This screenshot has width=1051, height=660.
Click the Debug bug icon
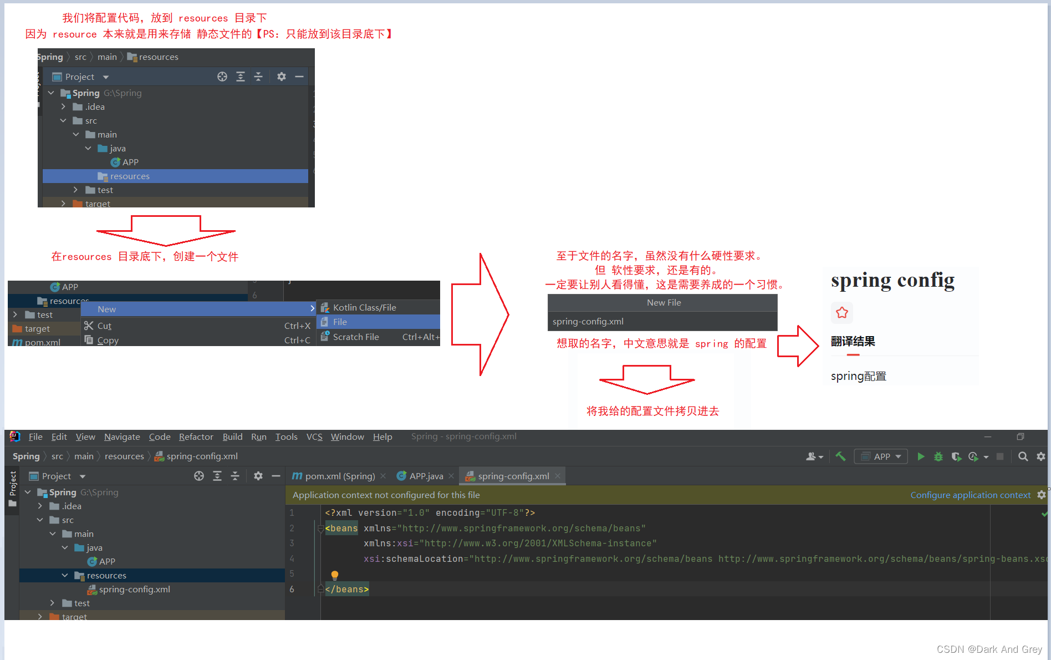(938, 456)
